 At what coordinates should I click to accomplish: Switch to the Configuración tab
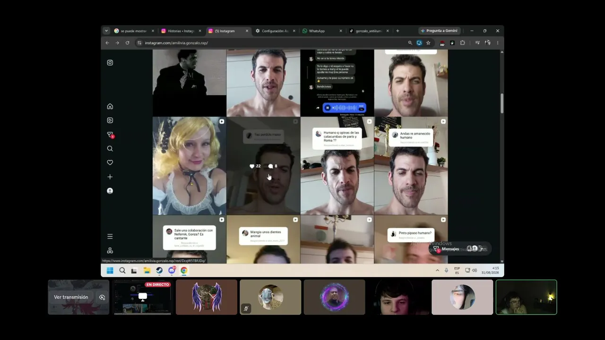pyautogui.click(x=275, y=31)
